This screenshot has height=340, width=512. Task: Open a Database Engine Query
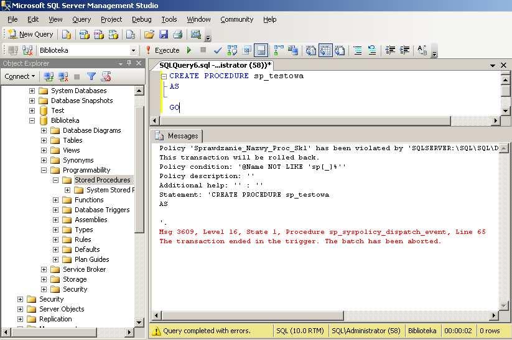(67, 34)
